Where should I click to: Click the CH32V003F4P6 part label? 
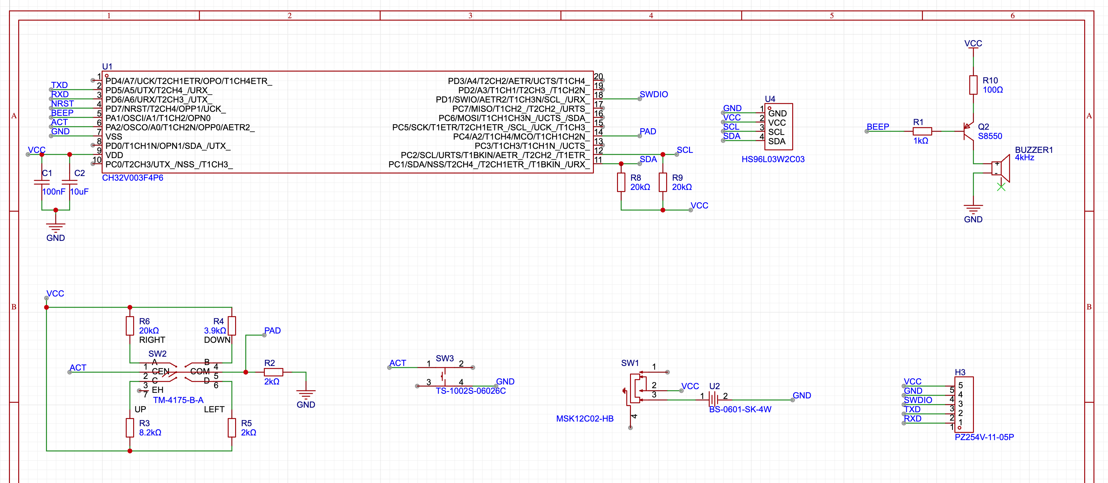[x=133, y=178]
